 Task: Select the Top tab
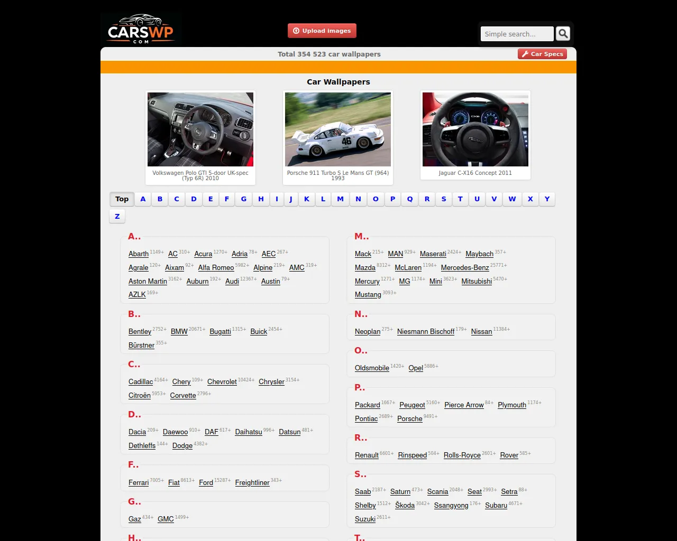[122, 199]
